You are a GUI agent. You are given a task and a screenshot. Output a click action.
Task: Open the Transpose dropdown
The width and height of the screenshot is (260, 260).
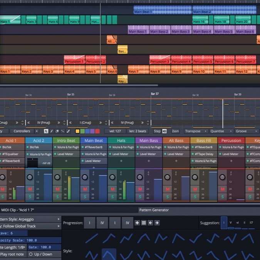(195, 131)
